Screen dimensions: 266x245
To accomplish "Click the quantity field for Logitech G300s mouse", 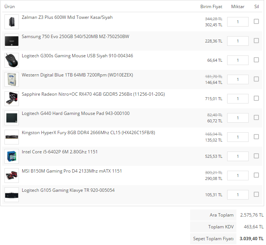I will click(238, 60).
